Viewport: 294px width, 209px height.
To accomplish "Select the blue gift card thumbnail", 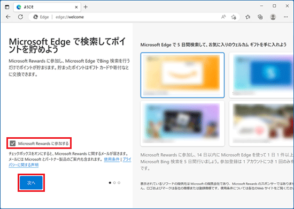I will tap(261, 75).
